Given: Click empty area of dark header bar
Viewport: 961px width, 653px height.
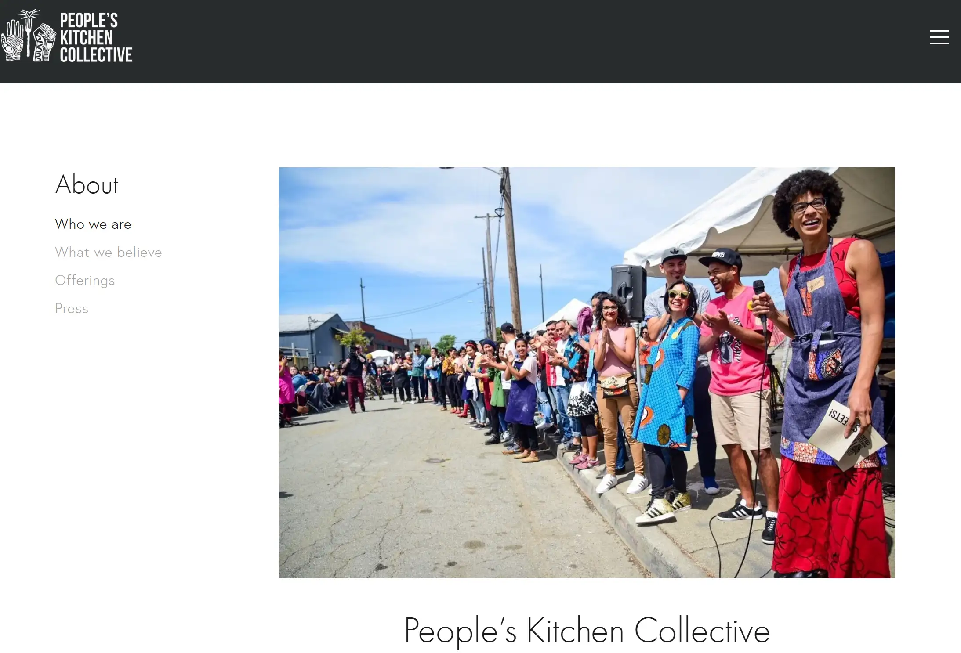Looking at the screenshot, I should [x=527, y=41].
